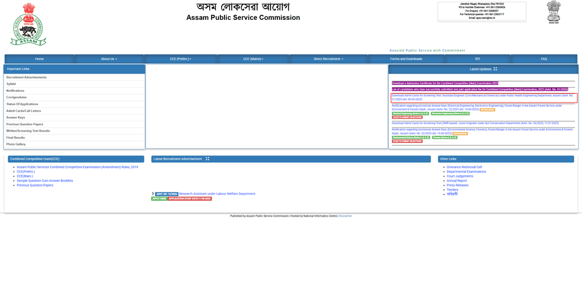This screenshot has width=582, height=288.
Task: Click Forestry (Series A, B, C, D) badge
Action: (x=444, y=137)
